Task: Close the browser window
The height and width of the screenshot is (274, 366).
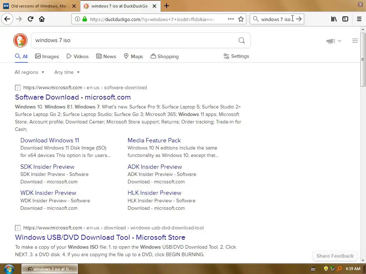Action: [360, 4]
